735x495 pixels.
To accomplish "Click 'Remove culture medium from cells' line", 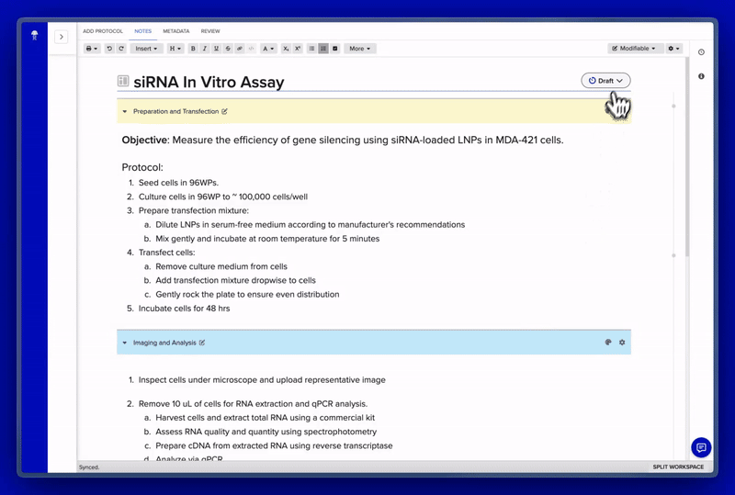I will (x=221, y=266).
